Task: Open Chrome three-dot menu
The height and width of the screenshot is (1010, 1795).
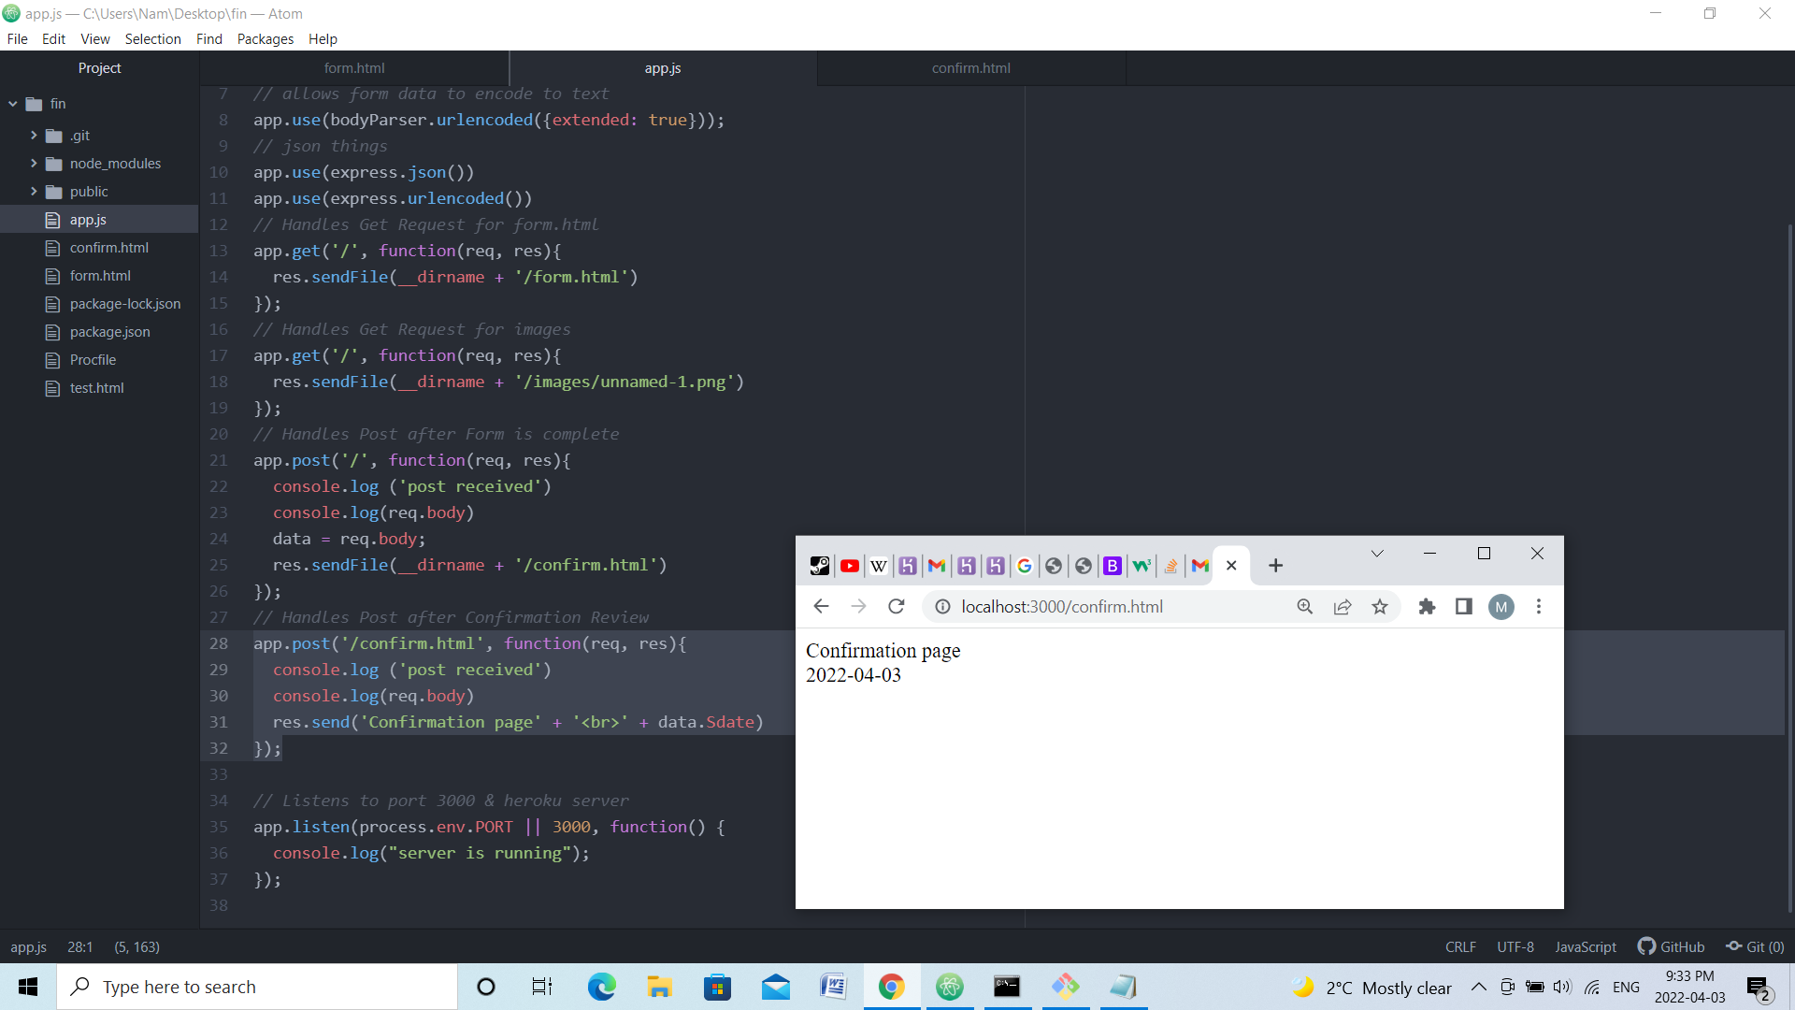Action: coord(1539,607)
